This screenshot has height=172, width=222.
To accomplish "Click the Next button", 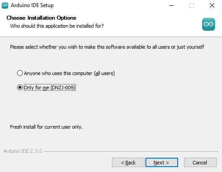I will pos(162,163).
